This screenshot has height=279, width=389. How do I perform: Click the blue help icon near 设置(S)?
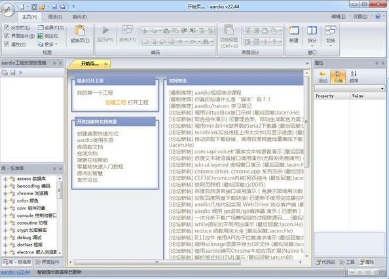point(378,16)
